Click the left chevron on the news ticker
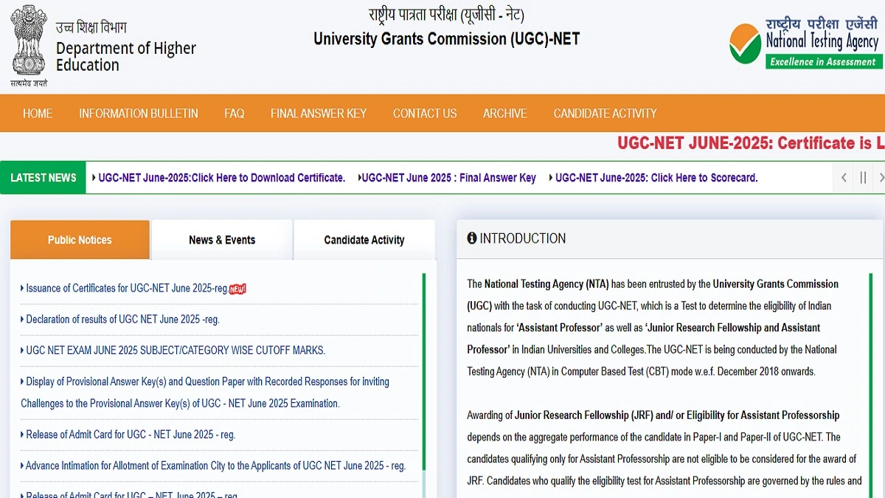 point(843,177)
